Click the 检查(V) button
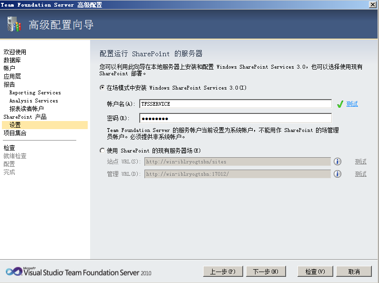 pyautogui.click(x=315, y=272)
